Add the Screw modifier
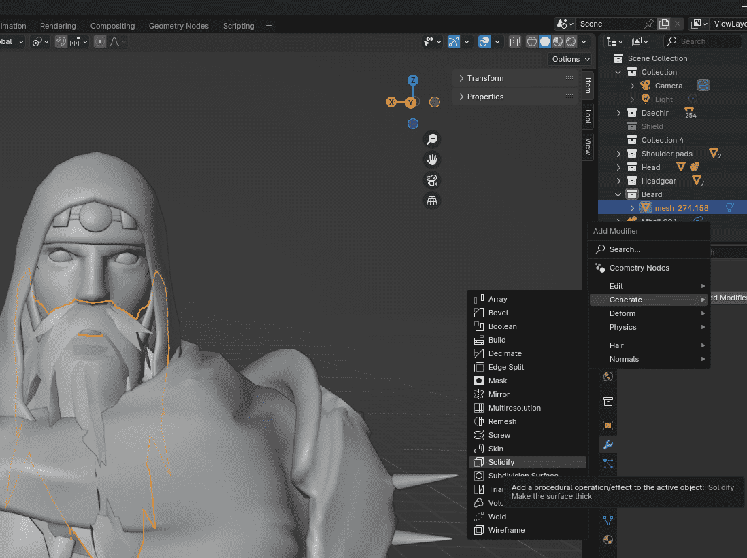Screen dimensions: 747x558 point(527,435)
